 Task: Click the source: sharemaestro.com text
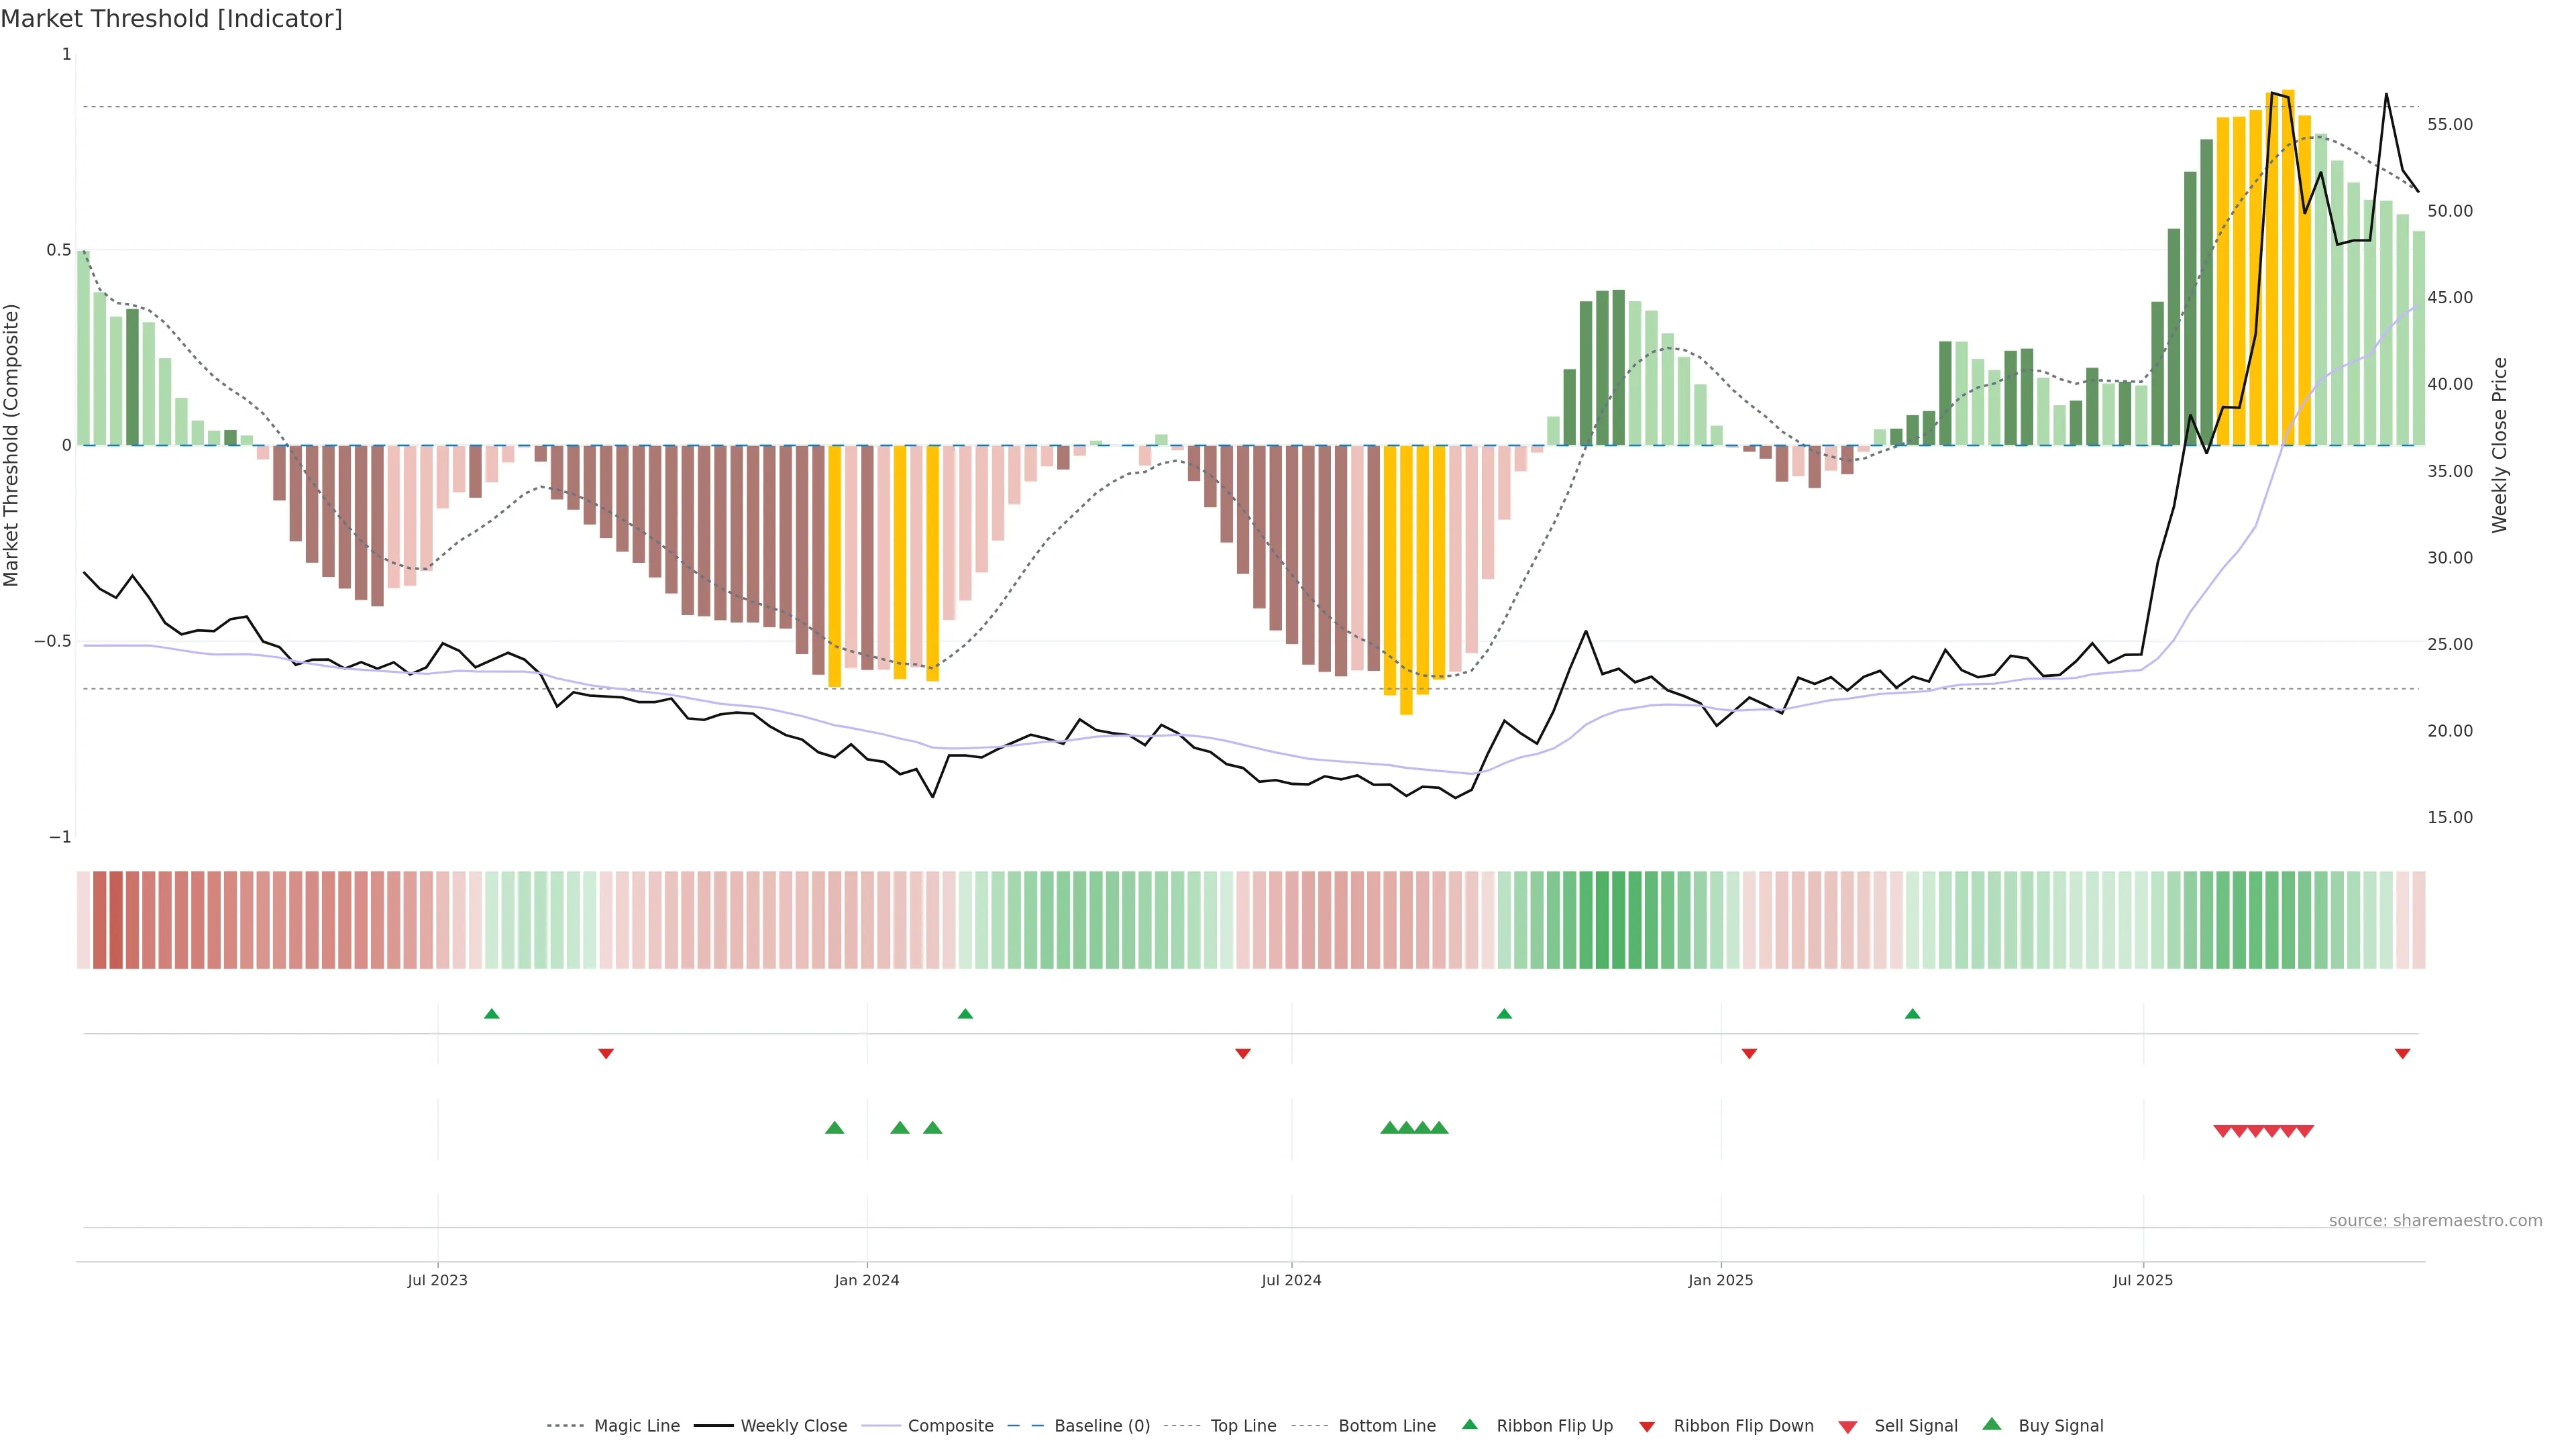[2435, 1221]
